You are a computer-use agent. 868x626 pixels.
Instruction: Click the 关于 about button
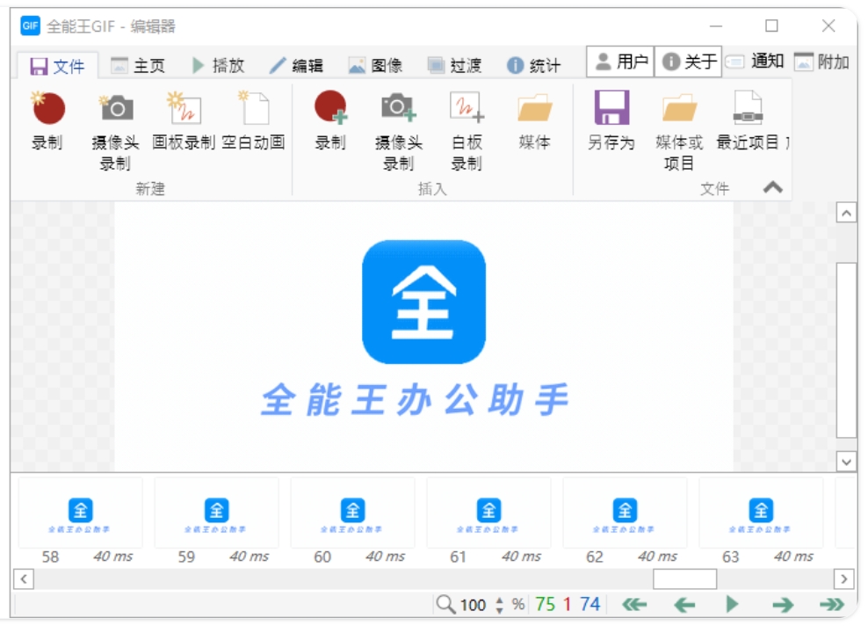tap(689, 62)
